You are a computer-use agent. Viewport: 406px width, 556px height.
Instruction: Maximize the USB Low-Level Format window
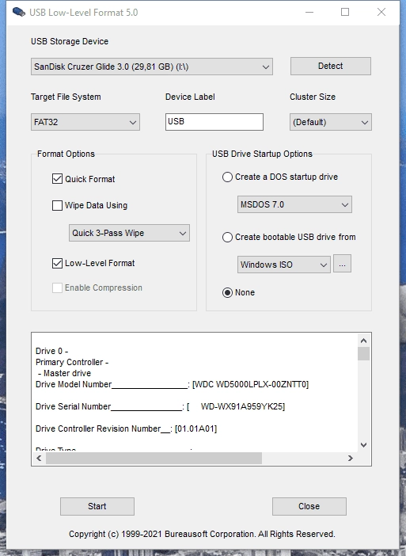[x=345, y=12]
